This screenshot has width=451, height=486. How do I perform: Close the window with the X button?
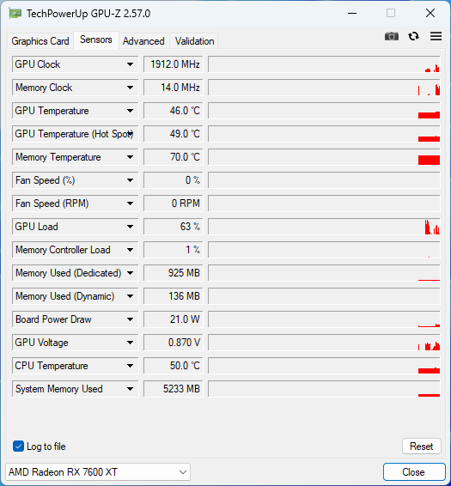pyautogui.click(x=430, y=14)
